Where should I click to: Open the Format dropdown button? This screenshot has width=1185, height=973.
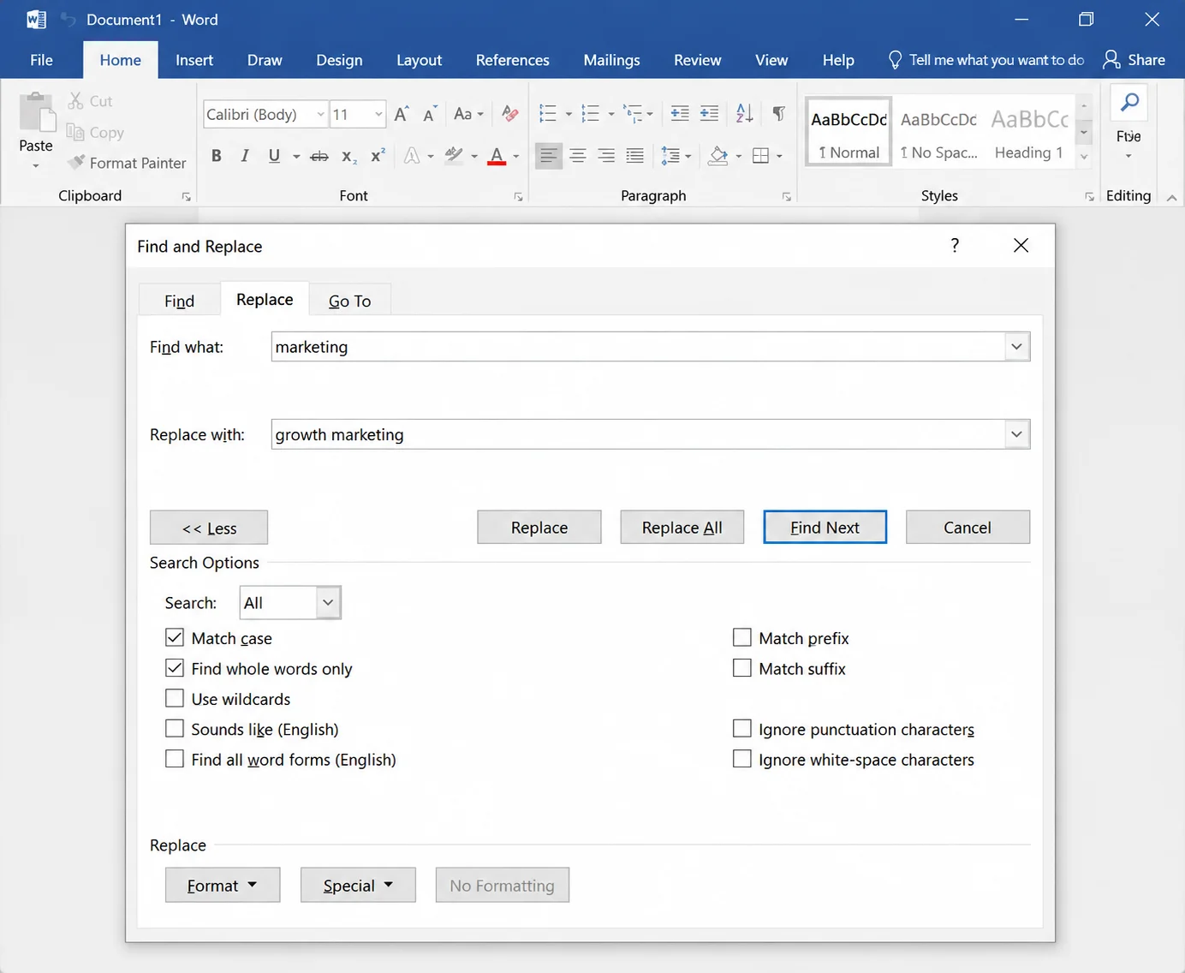(x=223, y=885)
